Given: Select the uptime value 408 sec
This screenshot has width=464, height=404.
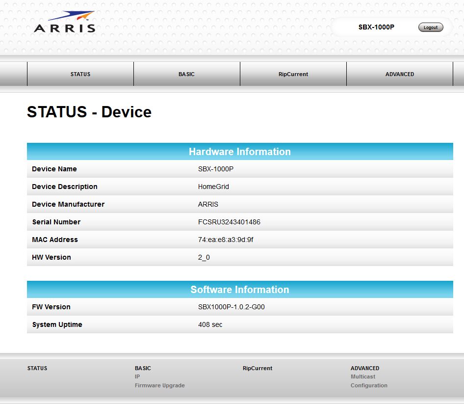Looking at the screenshot, I should point(210,324).
